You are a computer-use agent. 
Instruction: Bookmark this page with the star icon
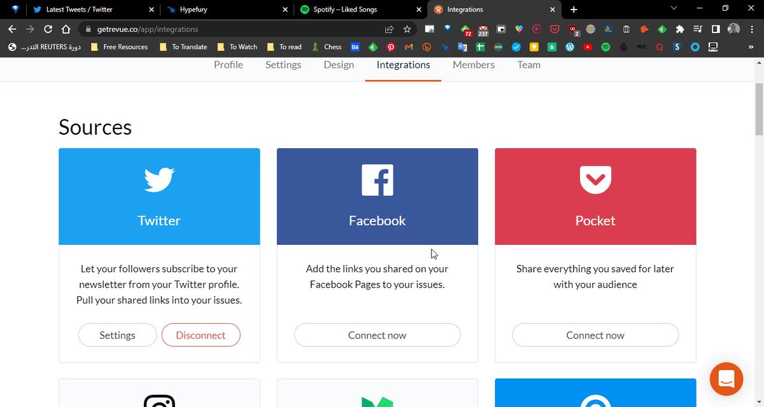click(407, 29)
